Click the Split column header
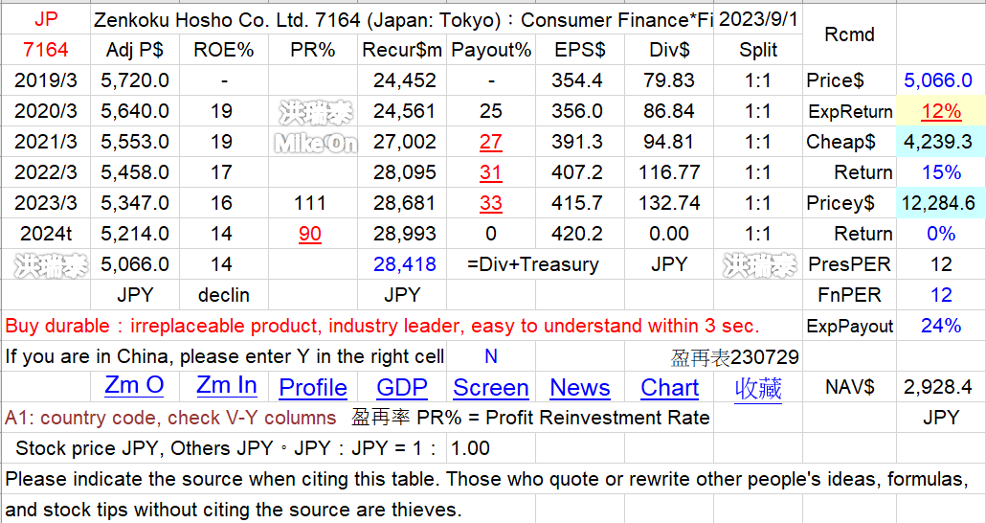 click(758, 50)
